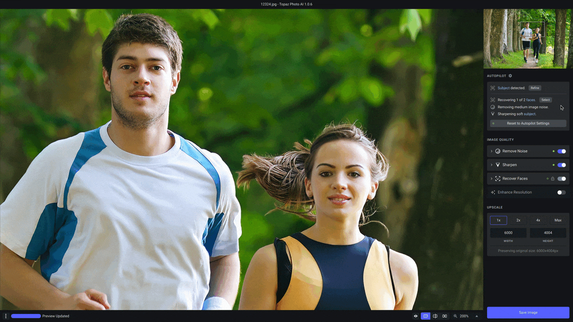Open the Autopilot settings gear
573x322 pixels.
pos(510,76)
